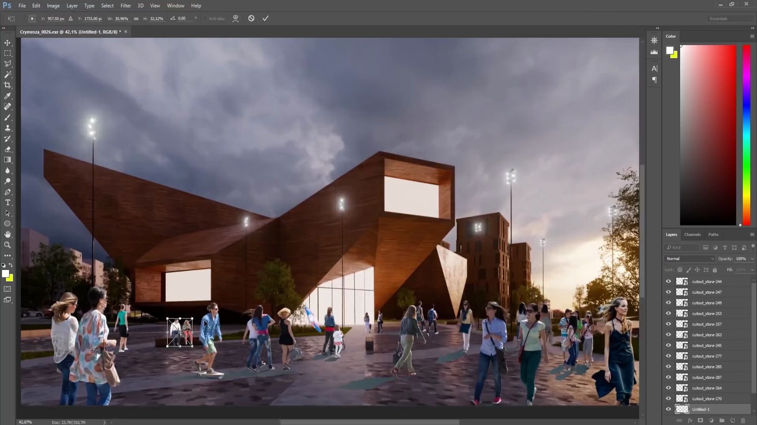The height and width of the screenshot is (425, 757).
Task: Open the Essentials workspace dropdown
Action: coord(729,18)
